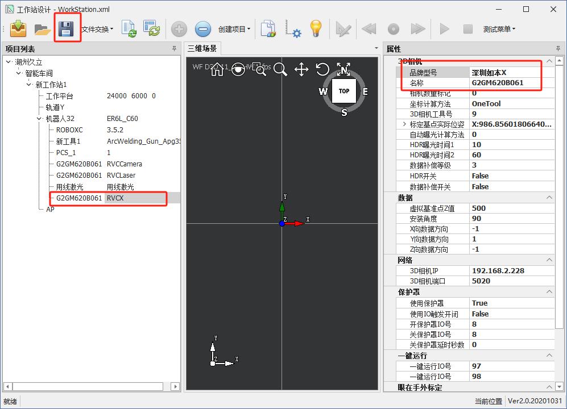Open the 测试菜单 dropdown menu
The height and width of the screenshot is (409, 567).
pos(499,29)
